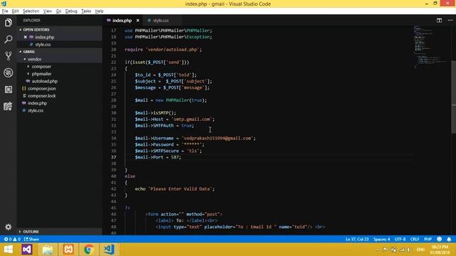
Task: Open the notifications bell icon
Action: tap(449, 239)
